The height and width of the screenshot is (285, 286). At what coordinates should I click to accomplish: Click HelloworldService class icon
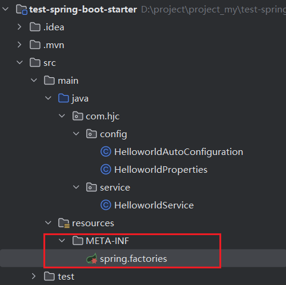(106, 205)
